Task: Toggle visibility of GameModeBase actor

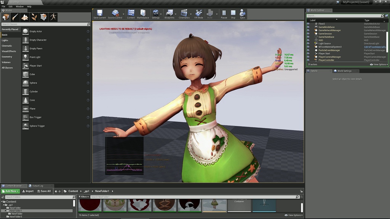Action: point(308,27)
